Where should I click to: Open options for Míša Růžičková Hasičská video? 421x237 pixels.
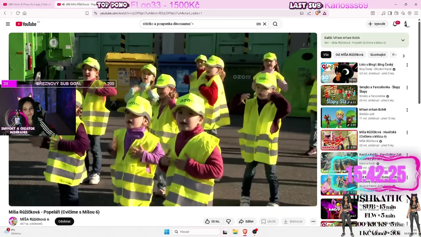[x=407, y=133]
